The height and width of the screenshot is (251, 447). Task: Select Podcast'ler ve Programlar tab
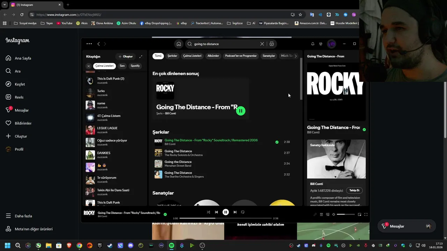pos(241,56)
